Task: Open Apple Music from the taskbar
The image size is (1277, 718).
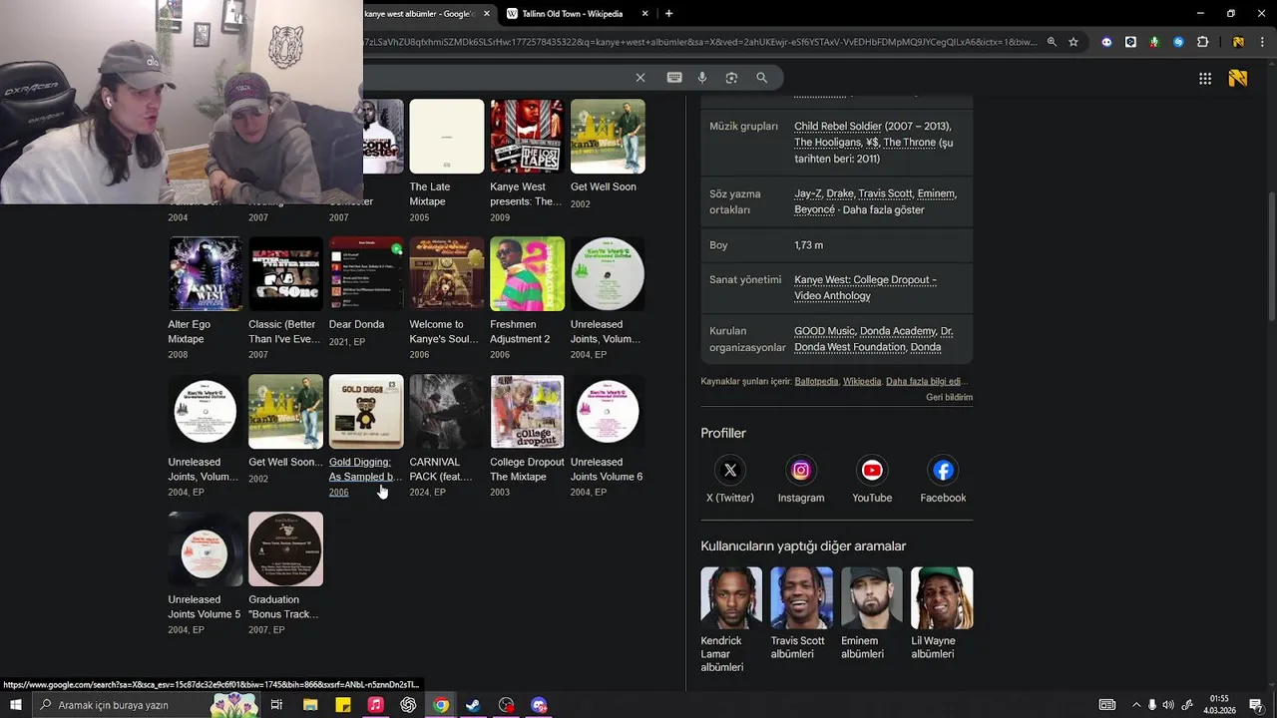Action: [375, 705]
